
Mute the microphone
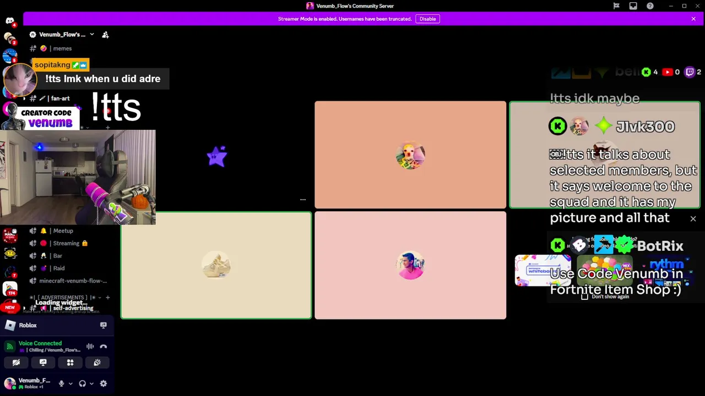pyautogui.click(x=61, y=384)
